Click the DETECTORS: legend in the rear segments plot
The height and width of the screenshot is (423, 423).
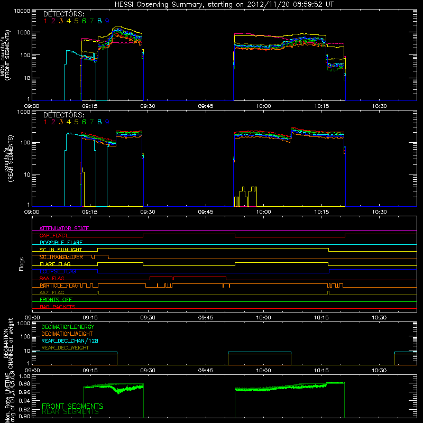point(63,115)
